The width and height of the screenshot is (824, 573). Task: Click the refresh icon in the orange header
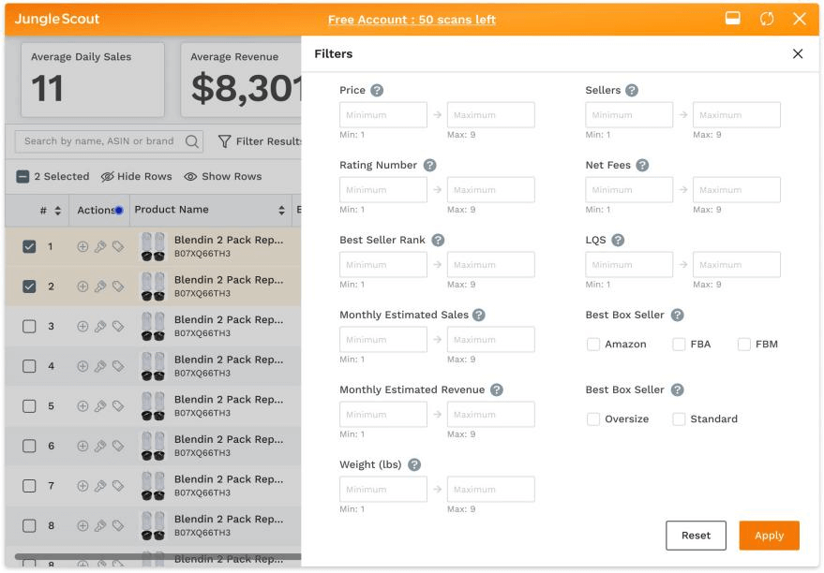[767, 19]
